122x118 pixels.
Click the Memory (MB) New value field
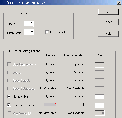(100, 97)
